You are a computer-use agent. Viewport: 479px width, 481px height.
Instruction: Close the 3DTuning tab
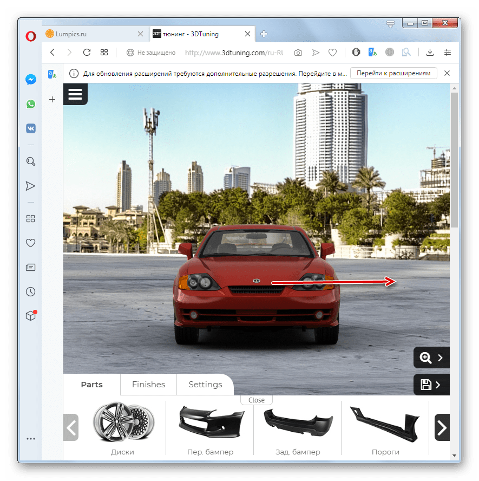248,34
